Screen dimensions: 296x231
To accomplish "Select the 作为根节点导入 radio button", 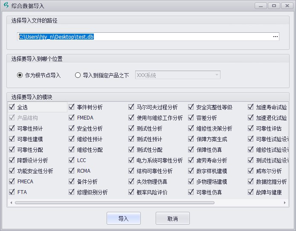I will (20, 75).
